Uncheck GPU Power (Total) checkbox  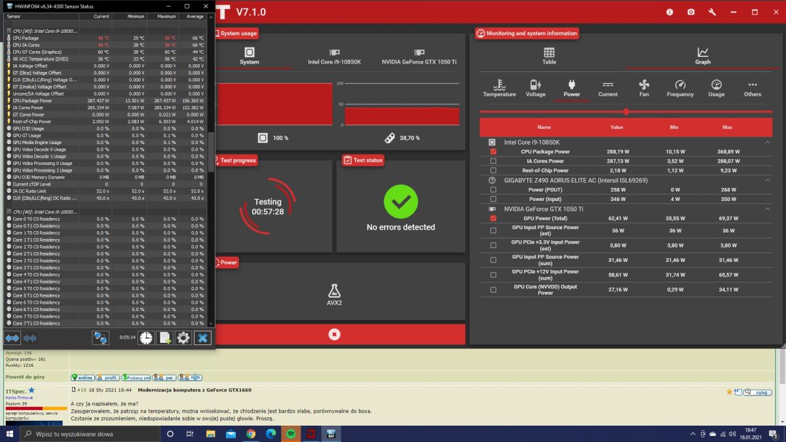click(493, 218)
